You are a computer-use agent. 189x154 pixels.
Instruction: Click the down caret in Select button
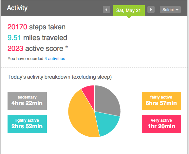click(x=177, y=10)
